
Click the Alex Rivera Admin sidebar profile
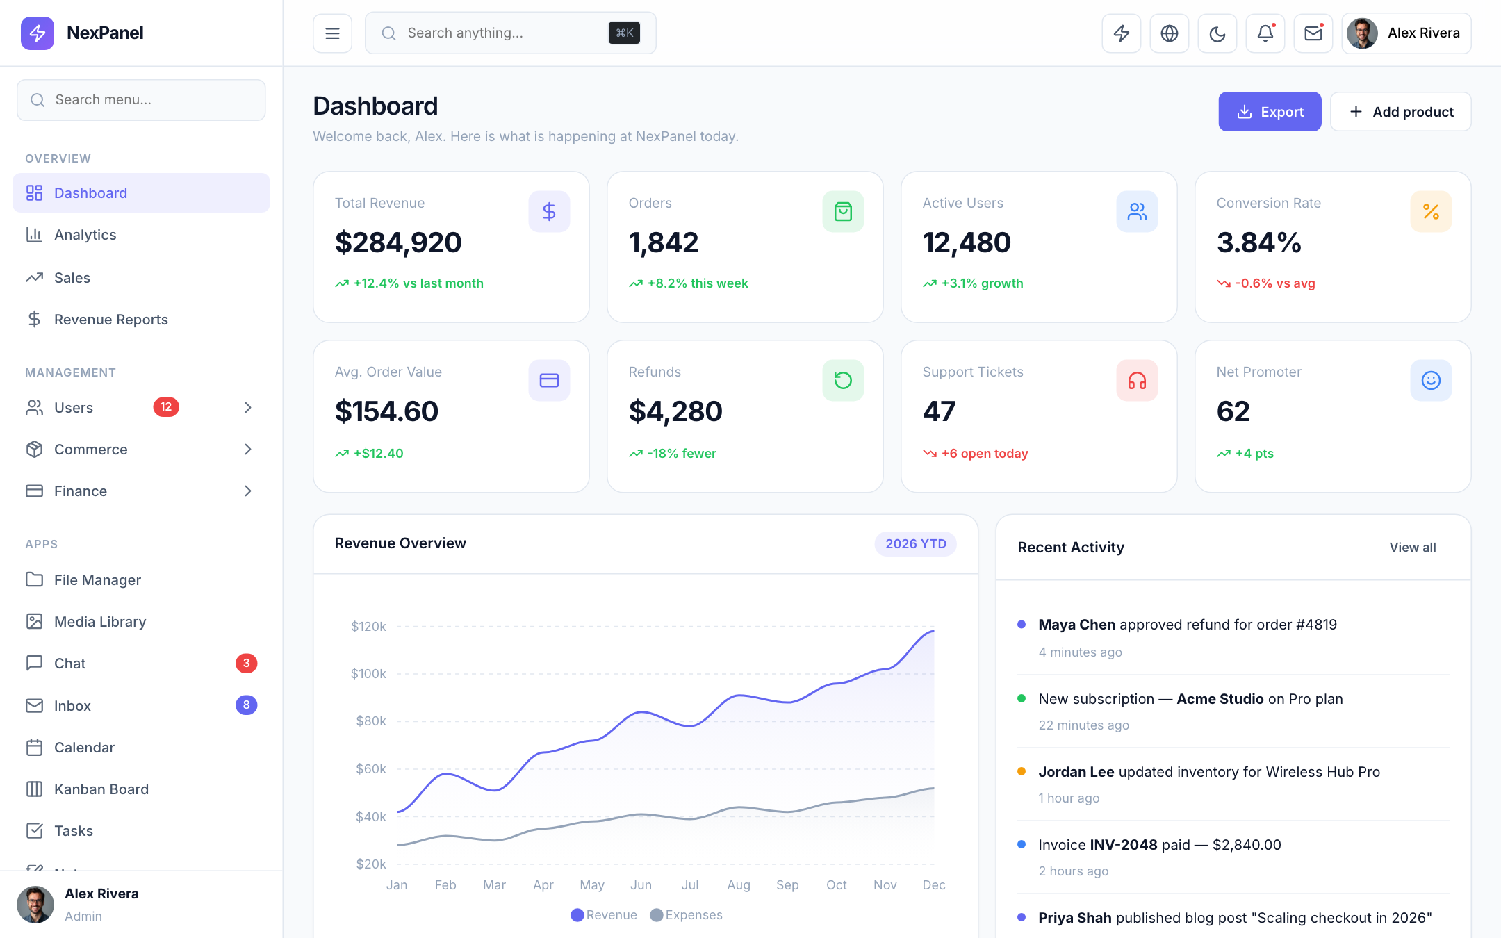(x=141, y=904)
